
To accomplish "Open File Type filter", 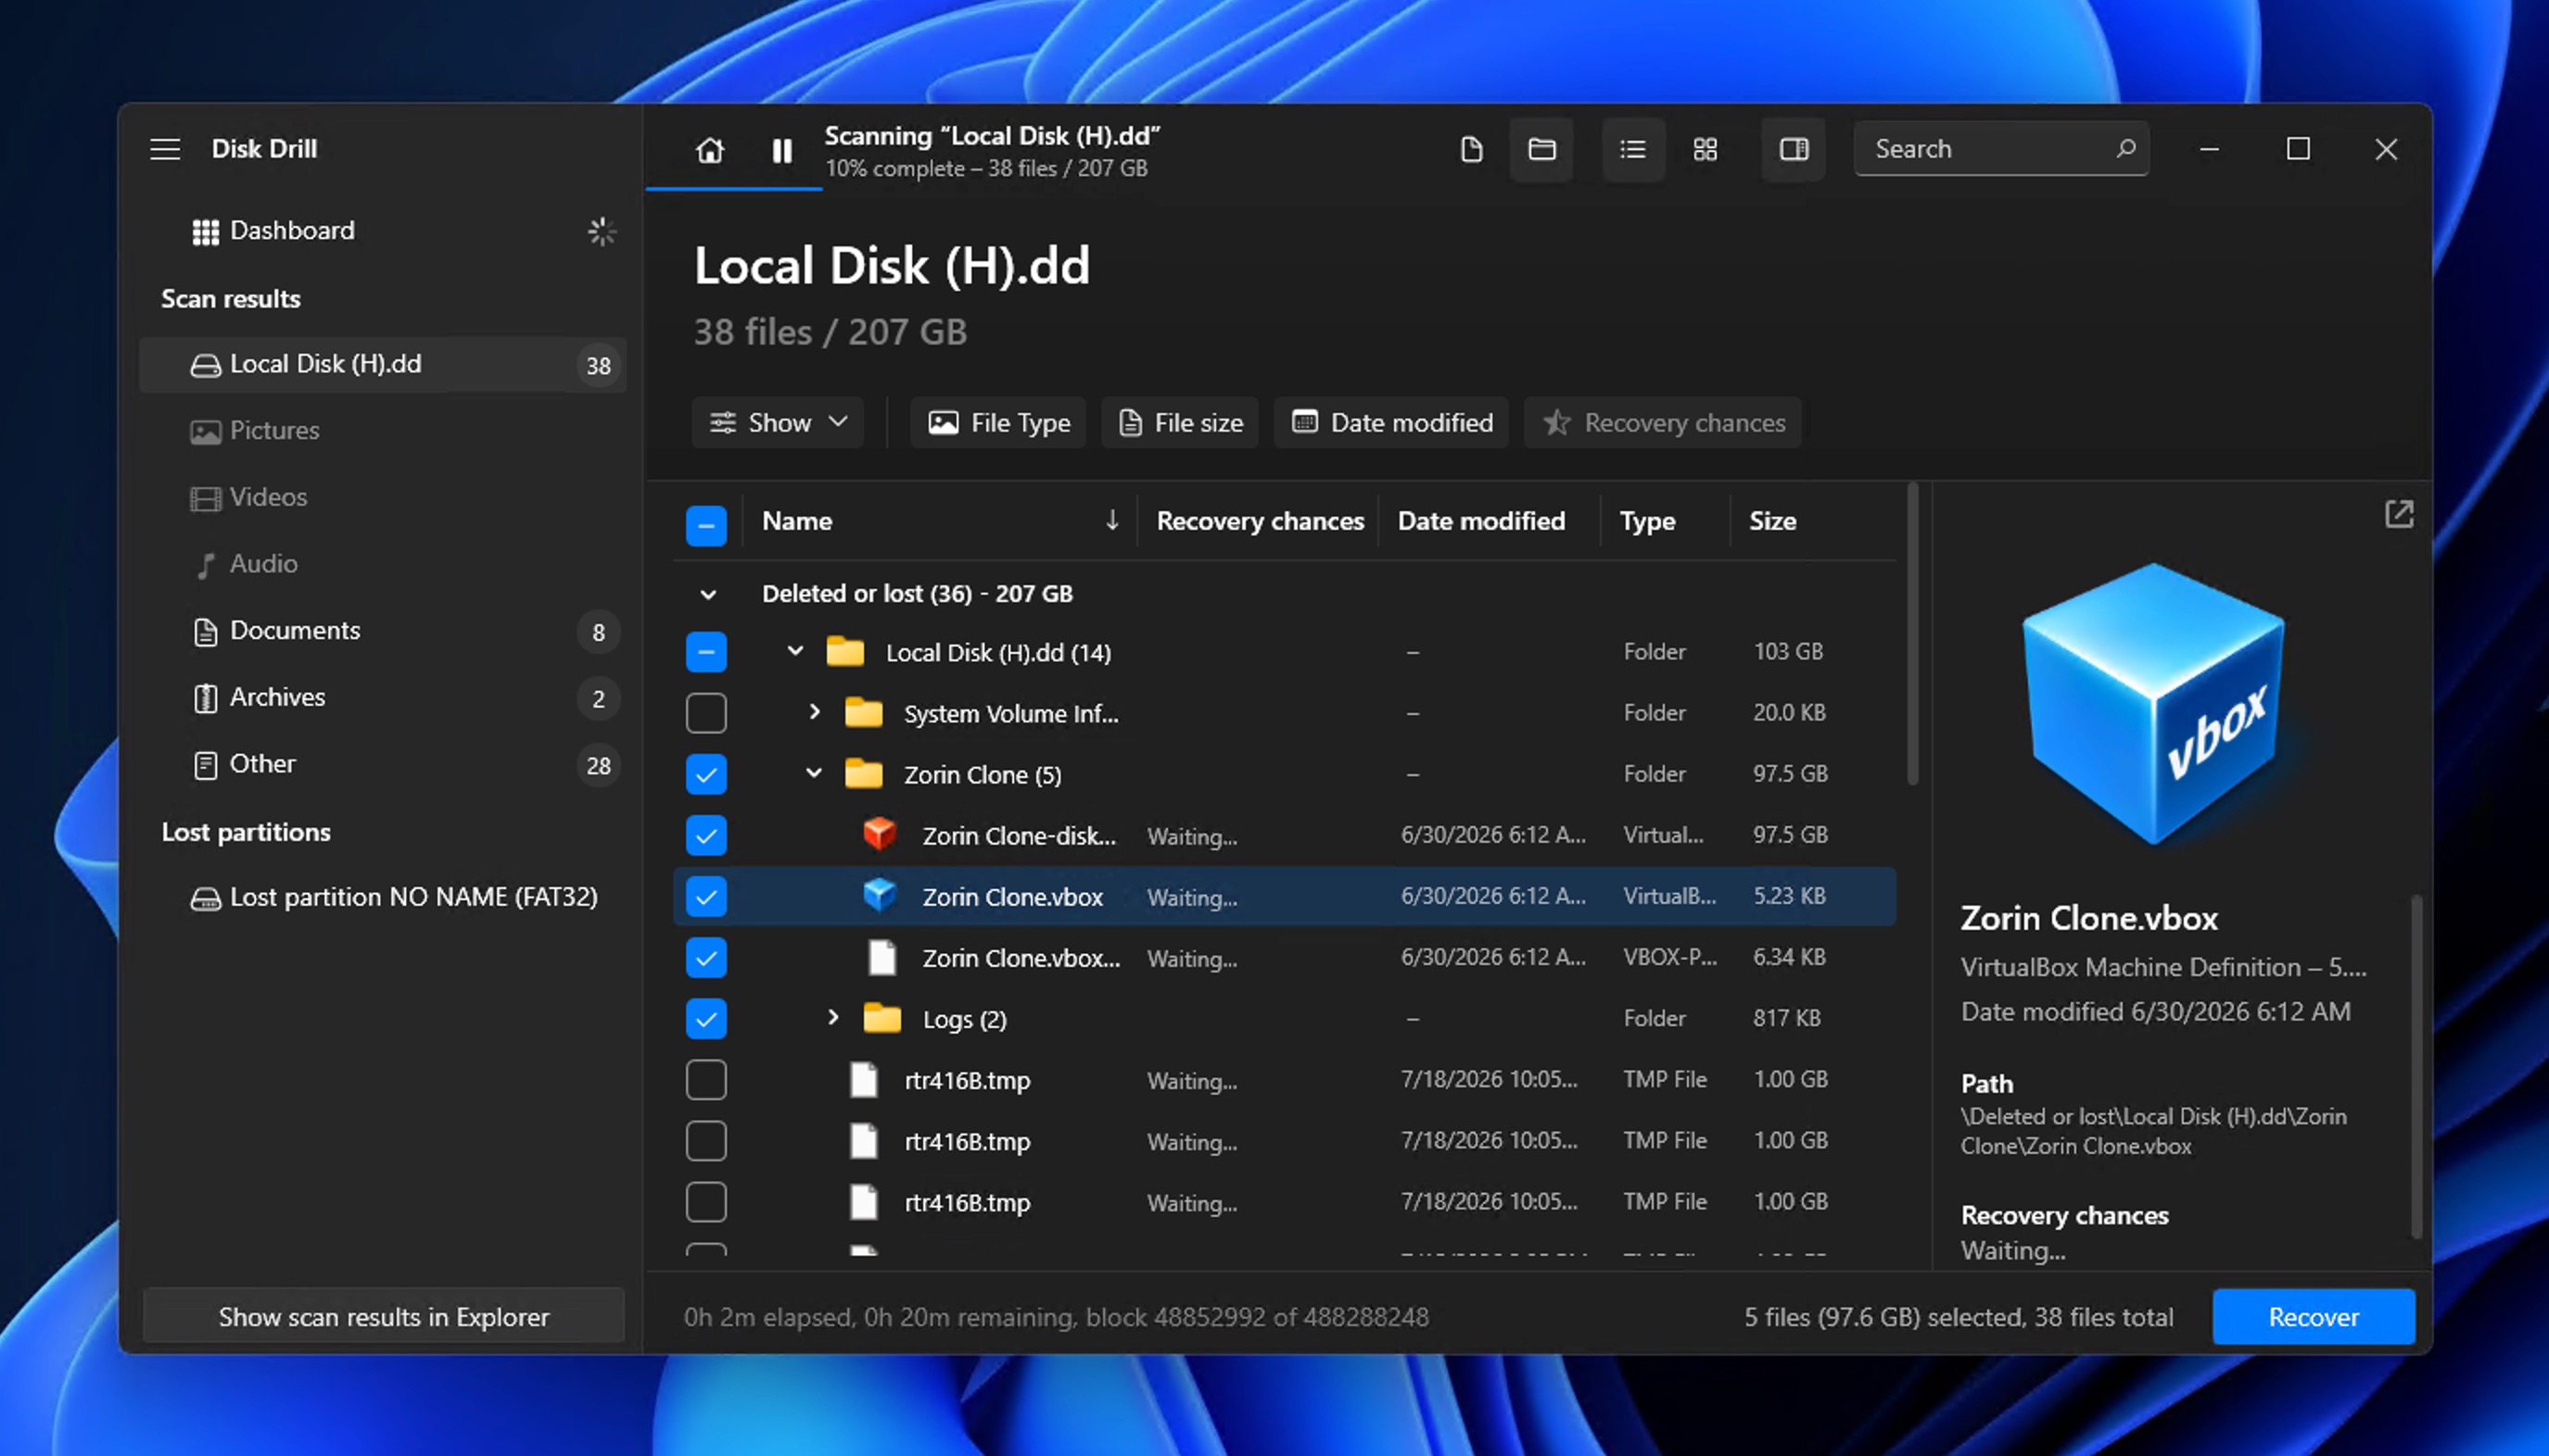I will point(997,422).
